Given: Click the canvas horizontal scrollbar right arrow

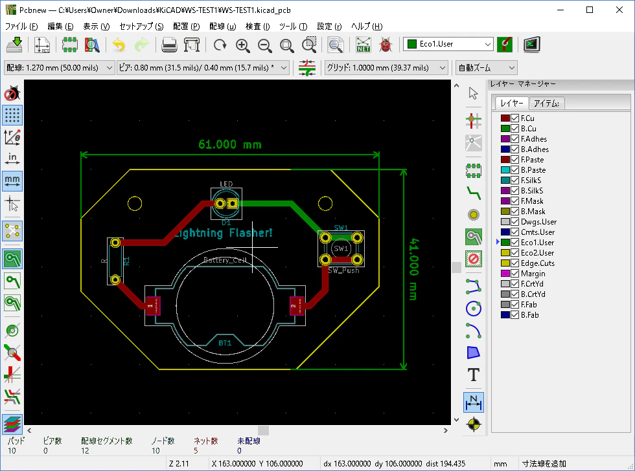Looking at the screenshot, I should (x=446, y=431).
